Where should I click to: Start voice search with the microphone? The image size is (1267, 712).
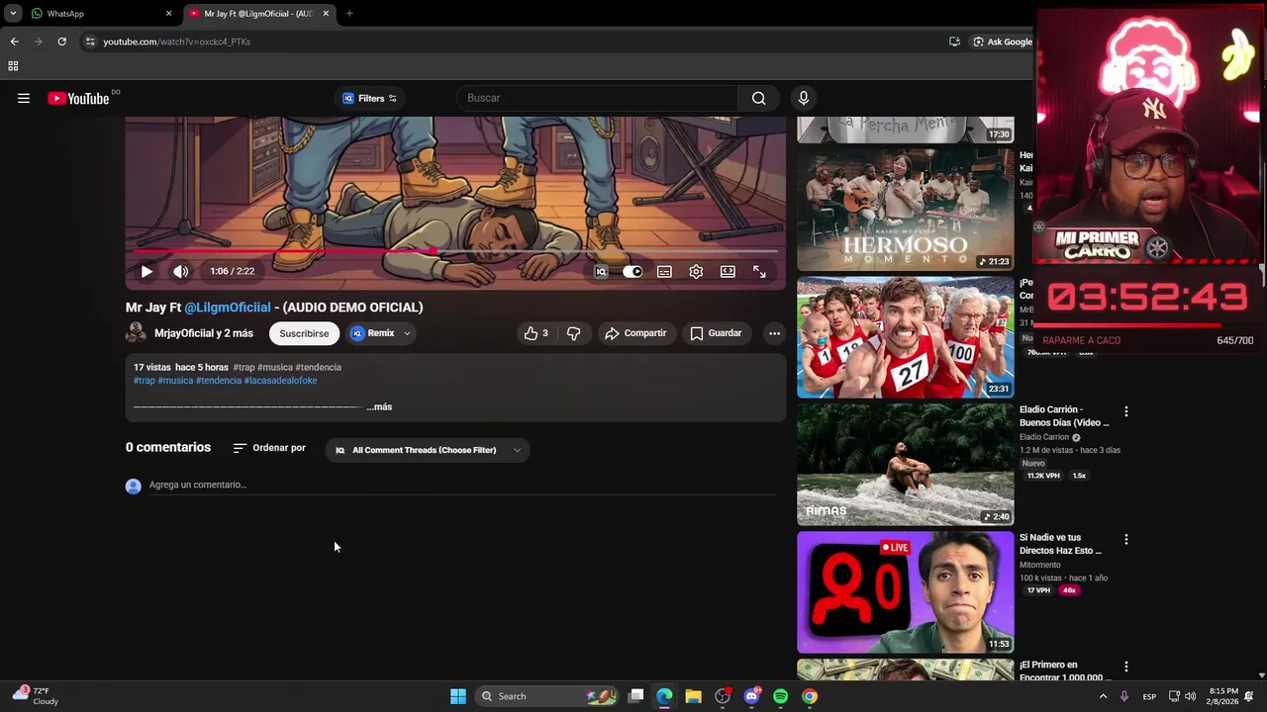(804, 98)
